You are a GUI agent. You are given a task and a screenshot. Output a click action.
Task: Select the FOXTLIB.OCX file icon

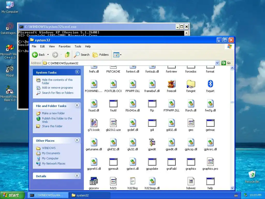[113, 84]
